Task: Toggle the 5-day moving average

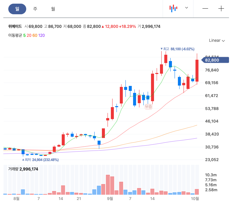Action: pos(25,35)
